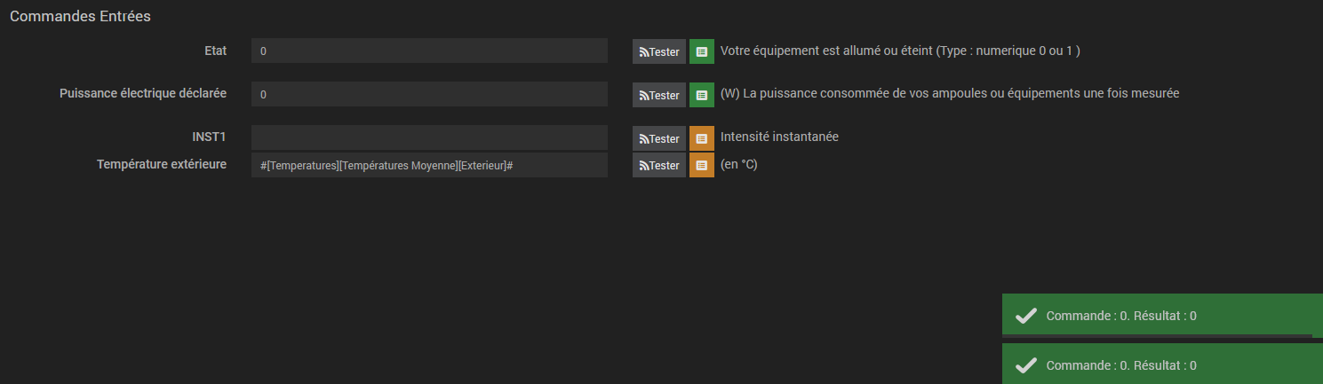Dismiss the bottommost 'Commande : 0. Résultat : 0' notification

click(x=1121, y=365)
